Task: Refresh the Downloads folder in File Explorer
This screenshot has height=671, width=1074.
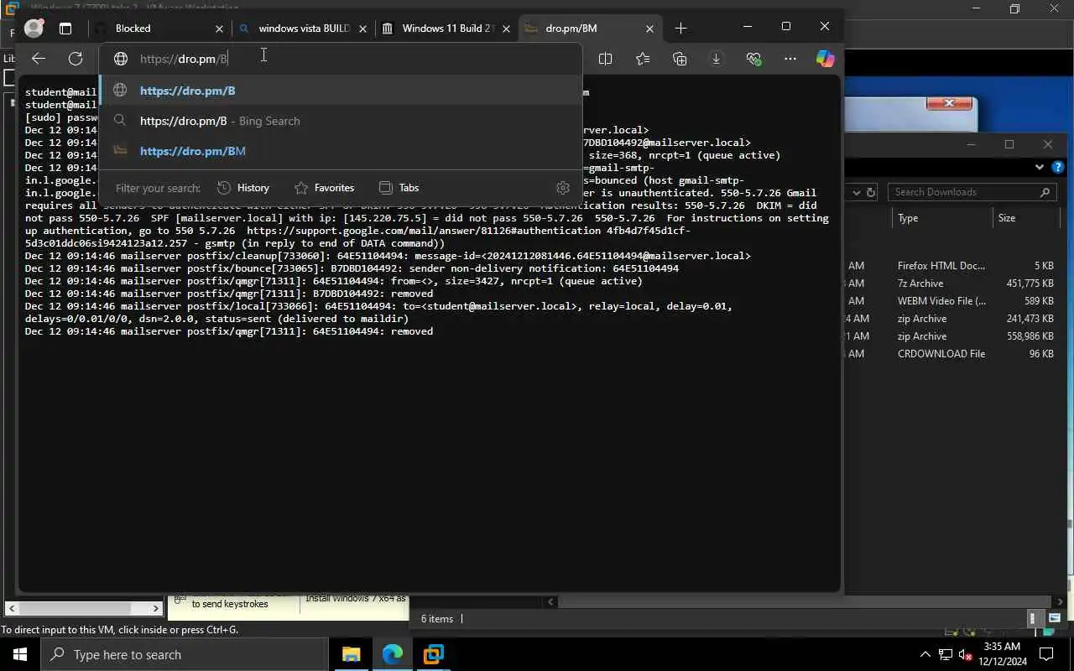Action: coord(871,192)
